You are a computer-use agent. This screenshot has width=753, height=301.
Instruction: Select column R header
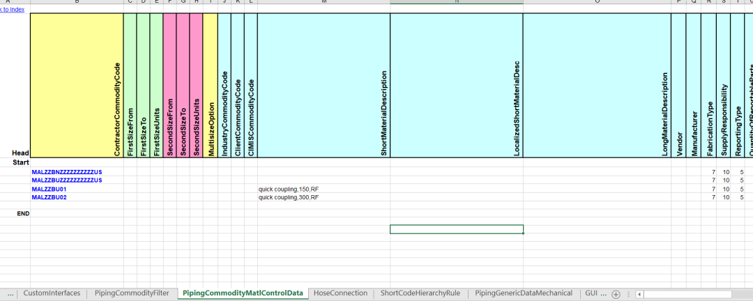coord(708,2)
